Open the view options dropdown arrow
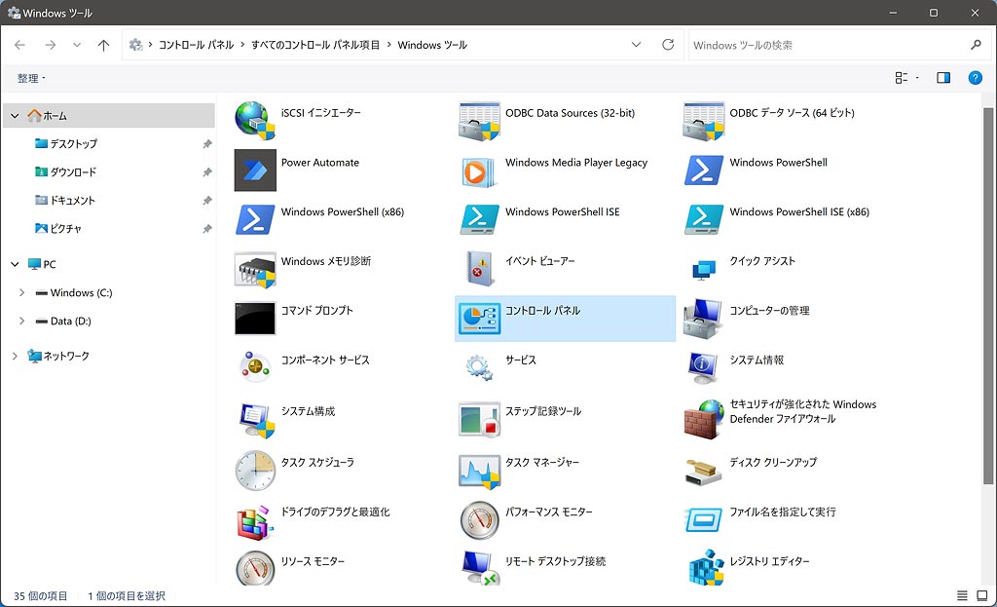This screenshot has width=997, height=607. pyautogui.click(x=917, y=78)
